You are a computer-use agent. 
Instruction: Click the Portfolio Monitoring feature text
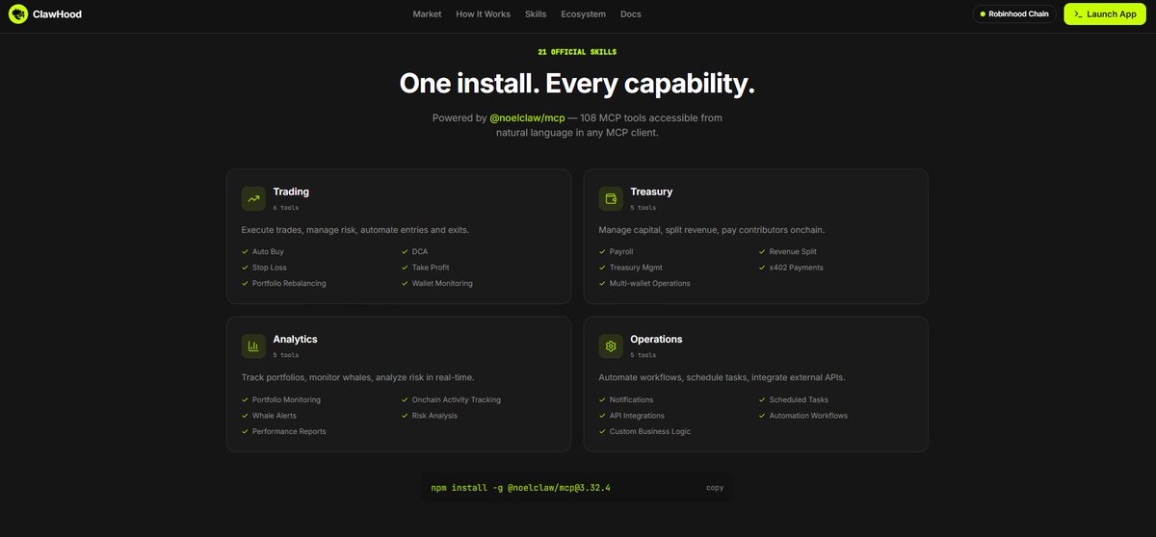coord(286,399)
